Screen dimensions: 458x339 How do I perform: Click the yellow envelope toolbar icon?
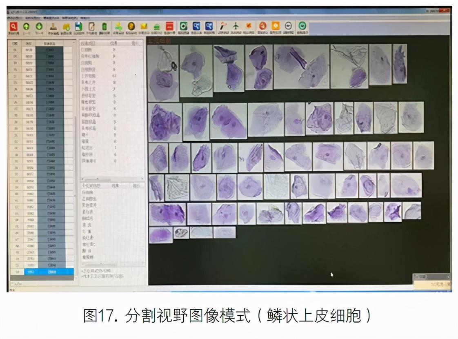click(x=143, y=26)
